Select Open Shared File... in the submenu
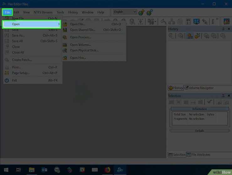The height and width of the screenshot is (175, 232). point(94,30)
